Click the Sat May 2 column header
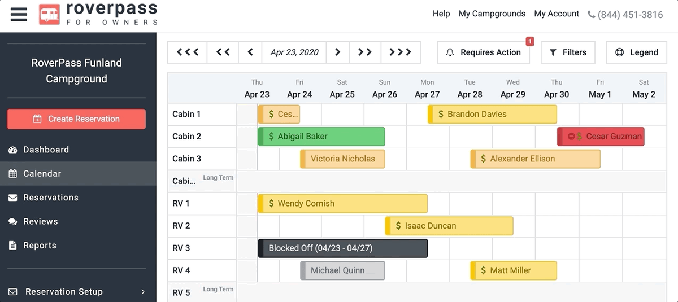Screen dimensions: 678x302 click(644, 89)
